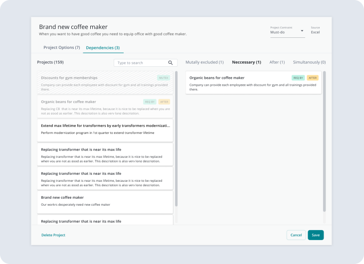Open the Project Constraint dropdown arrow

(302, 32)
